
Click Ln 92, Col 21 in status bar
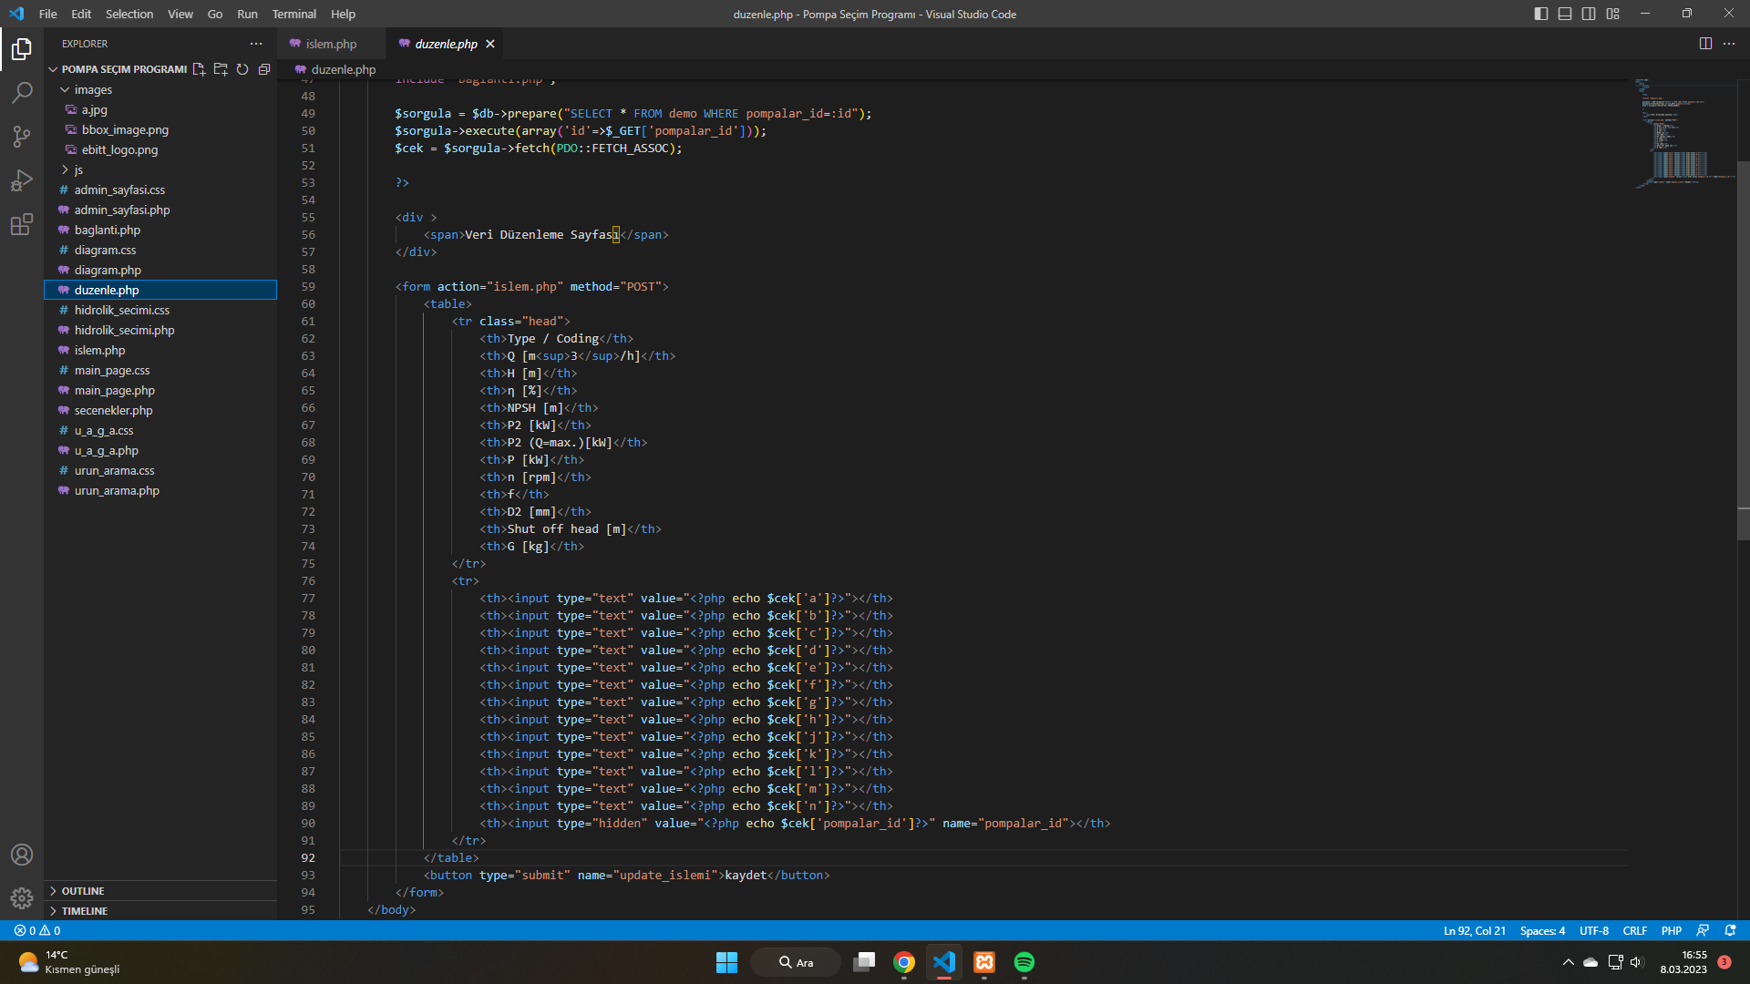[x=1474, y=931]
